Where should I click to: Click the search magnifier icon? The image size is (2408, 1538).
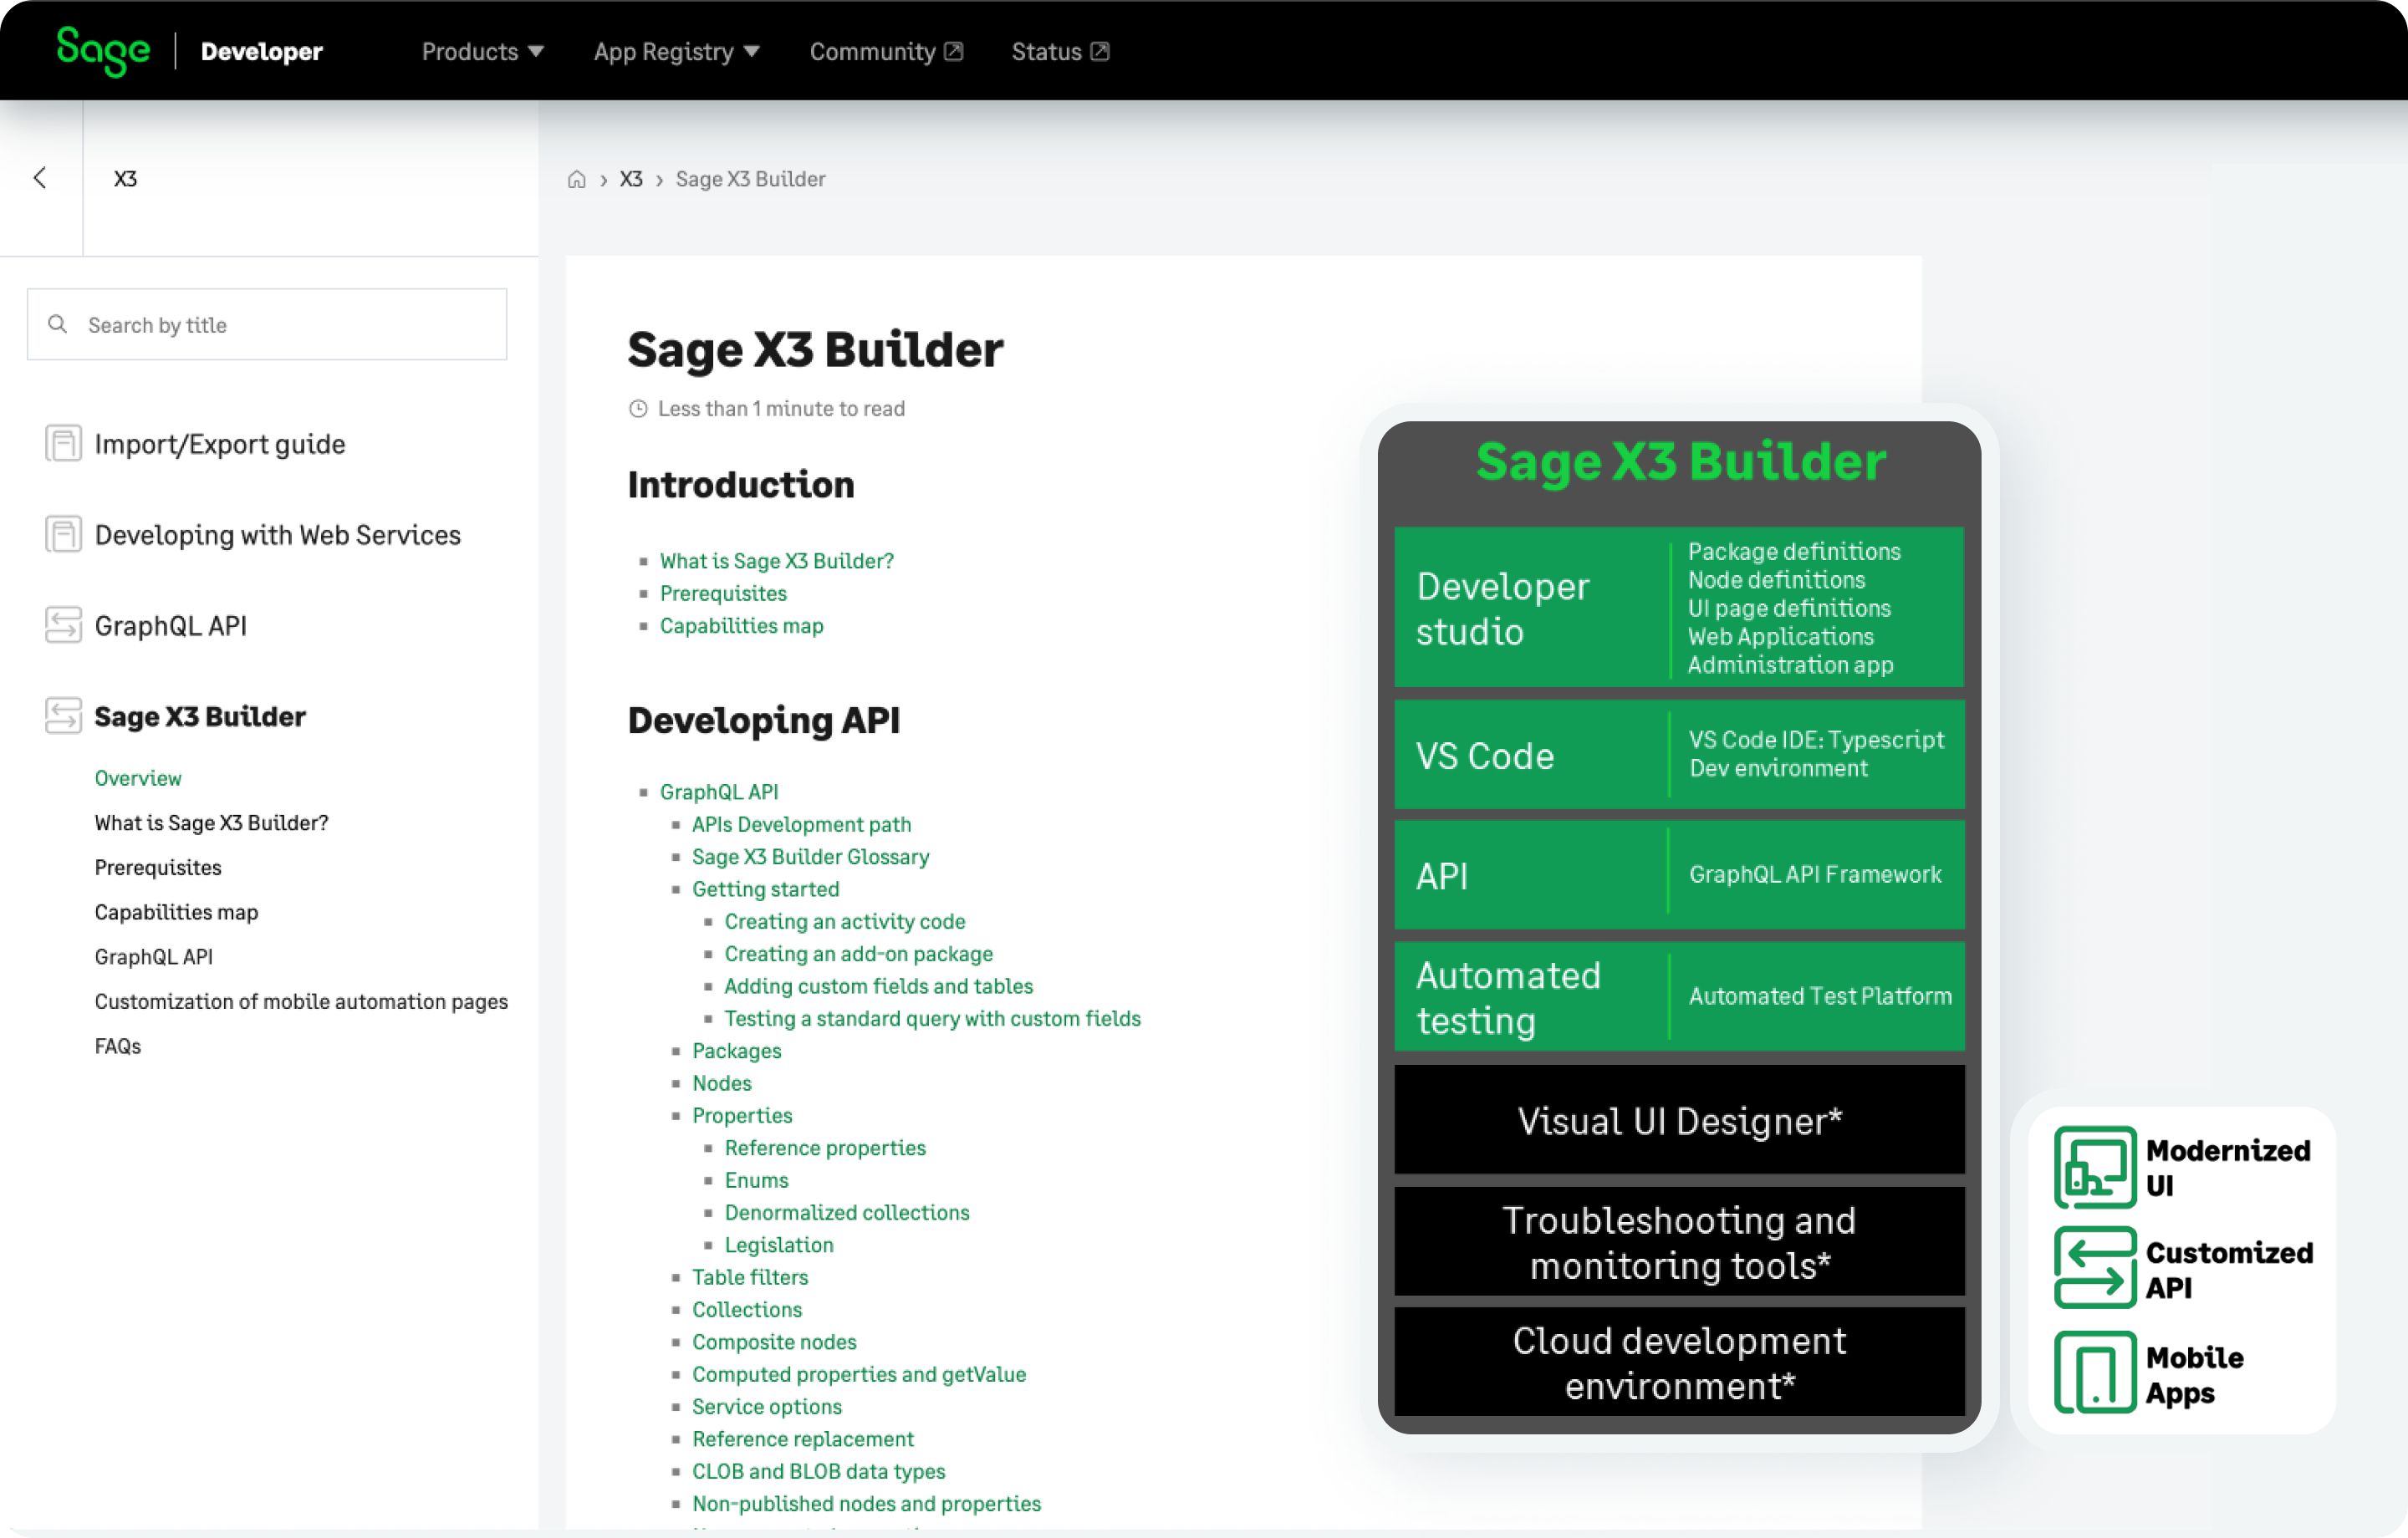click(x=58, y=324)
